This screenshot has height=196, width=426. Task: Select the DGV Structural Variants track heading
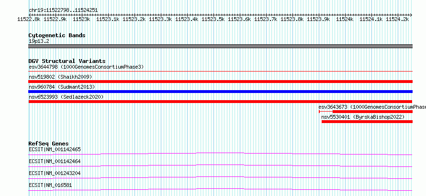(67, 61)
